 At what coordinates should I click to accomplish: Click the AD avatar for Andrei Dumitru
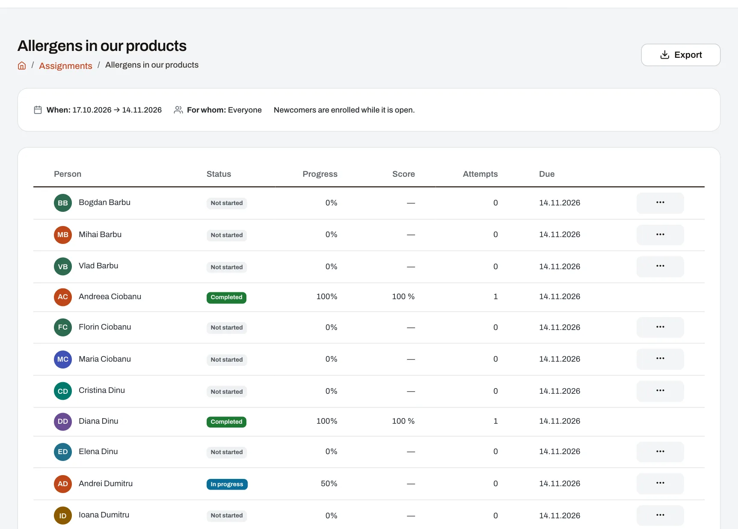(63, 484)
